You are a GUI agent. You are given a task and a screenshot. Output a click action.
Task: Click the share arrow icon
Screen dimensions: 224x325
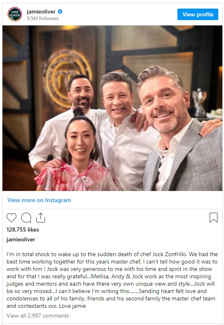(40, 218)
